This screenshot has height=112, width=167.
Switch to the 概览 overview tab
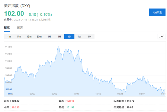[x=7, y=28]
